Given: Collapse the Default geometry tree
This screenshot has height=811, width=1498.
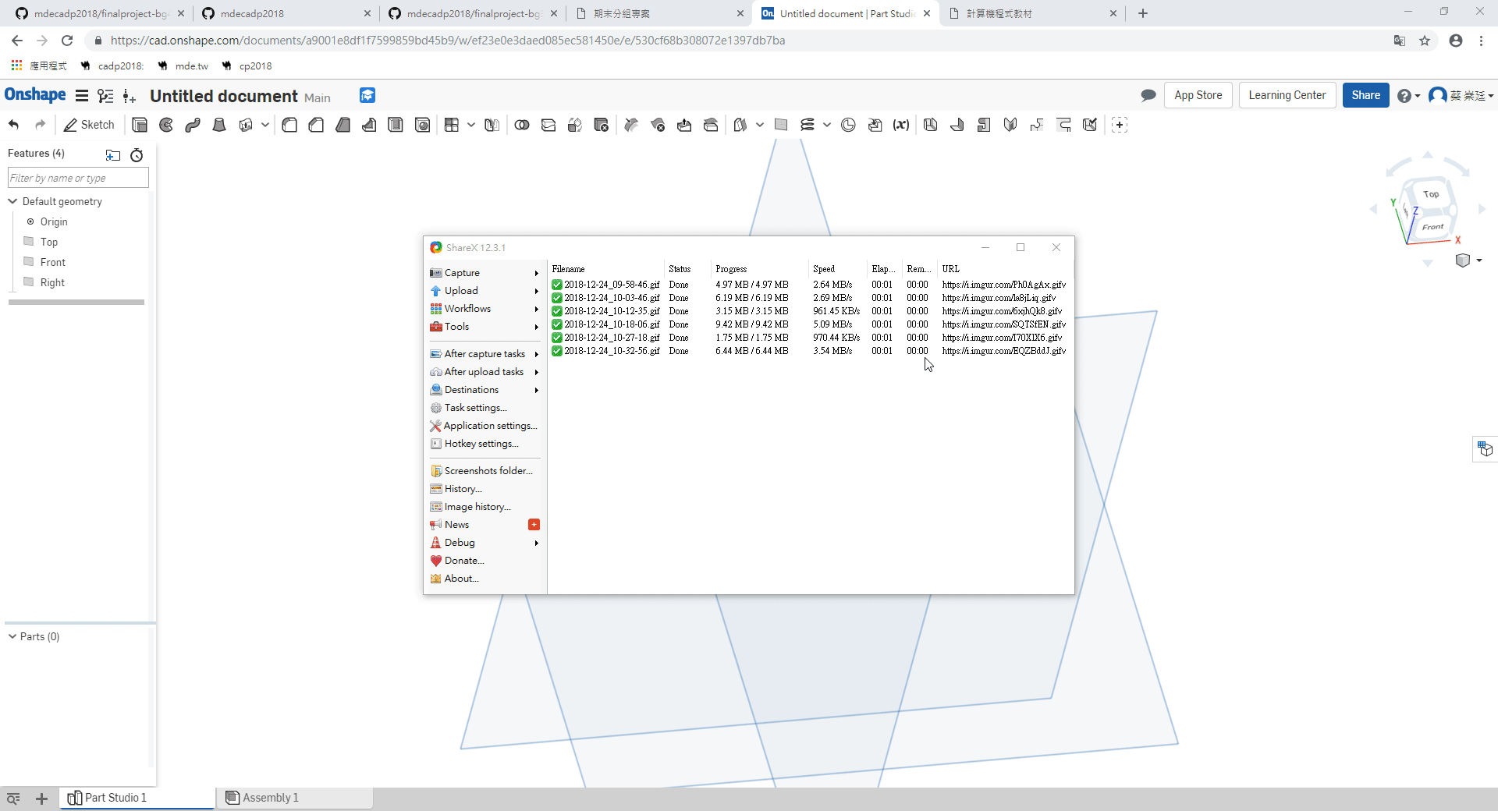Looking at the screenshot, I should (13, 201).
